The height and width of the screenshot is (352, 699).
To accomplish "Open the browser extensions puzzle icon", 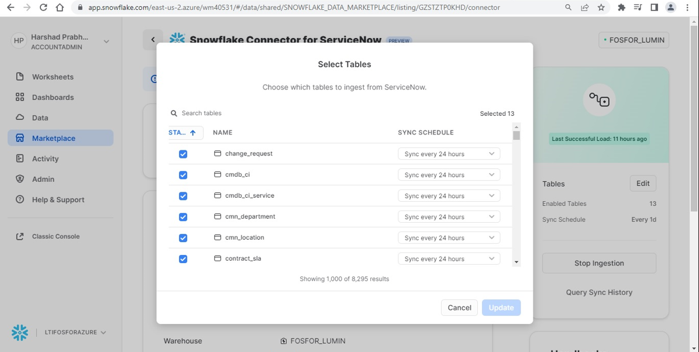I will (x=621, y=8).
